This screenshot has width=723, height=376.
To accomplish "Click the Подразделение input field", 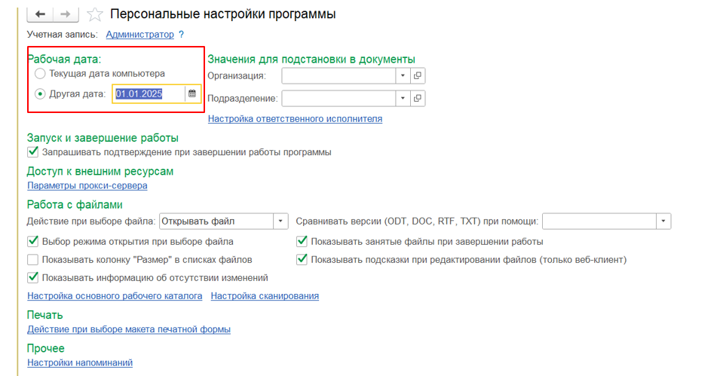I will [x=339, y=98].
